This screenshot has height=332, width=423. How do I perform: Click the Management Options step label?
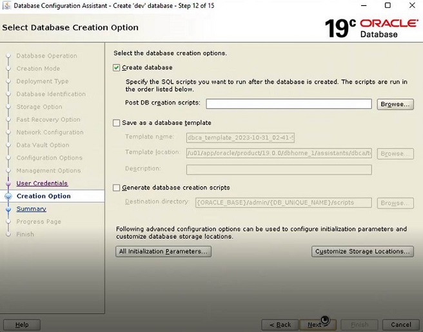[48, 171]
